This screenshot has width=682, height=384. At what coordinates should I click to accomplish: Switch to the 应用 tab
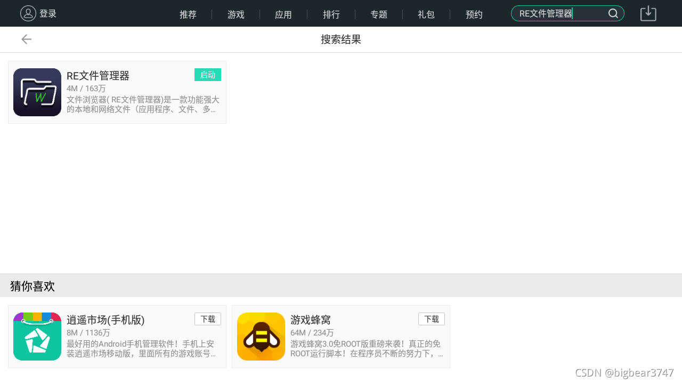283,14
